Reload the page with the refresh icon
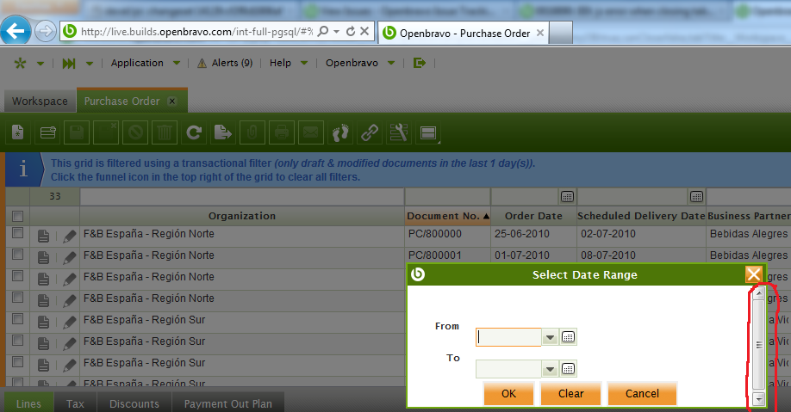 pyautogui.click(x=351, y=32)
